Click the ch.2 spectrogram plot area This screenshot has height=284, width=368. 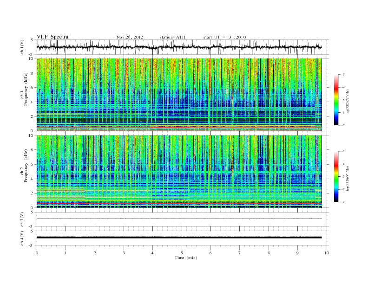point(179,172)
